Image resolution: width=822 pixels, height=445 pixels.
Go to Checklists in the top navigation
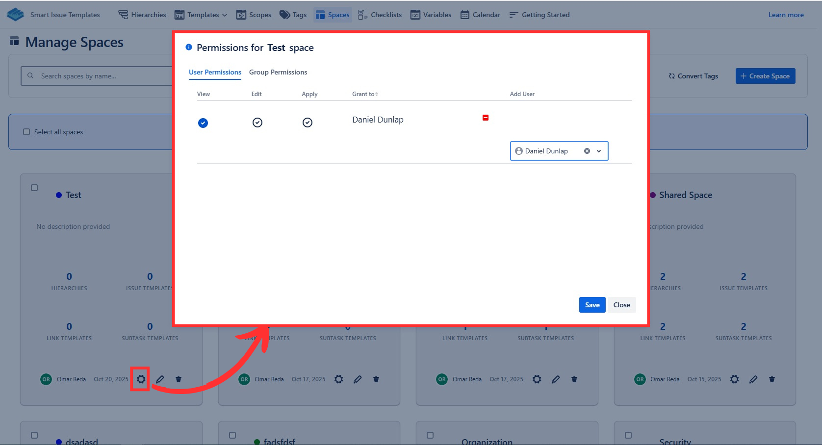(380, 15)
